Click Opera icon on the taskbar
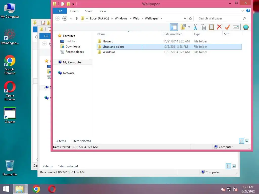The height and width of the screenshot is (194, 259). pos(52,189)
